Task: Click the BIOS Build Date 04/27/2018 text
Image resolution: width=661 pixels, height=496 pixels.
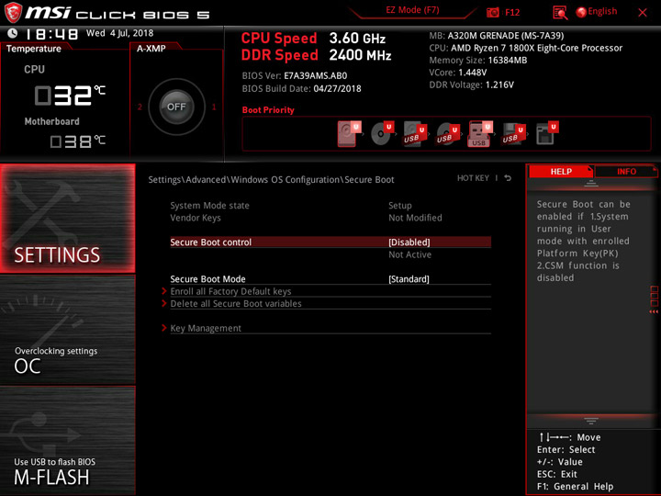Action: (x=301, y=88)
